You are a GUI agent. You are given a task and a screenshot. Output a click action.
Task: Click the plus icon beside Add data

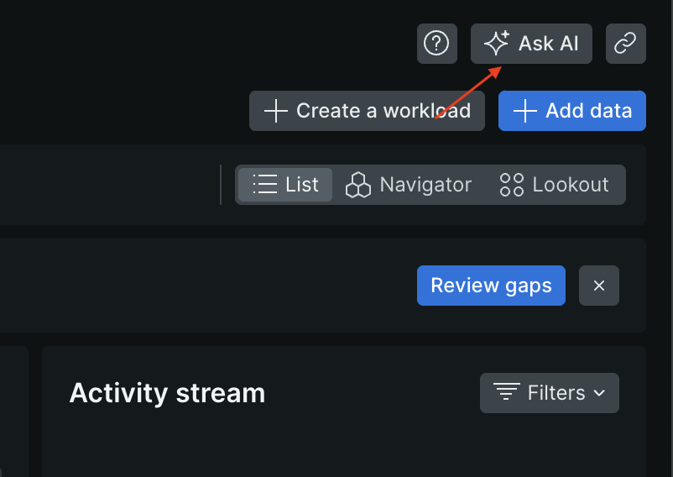coord(524,111)
